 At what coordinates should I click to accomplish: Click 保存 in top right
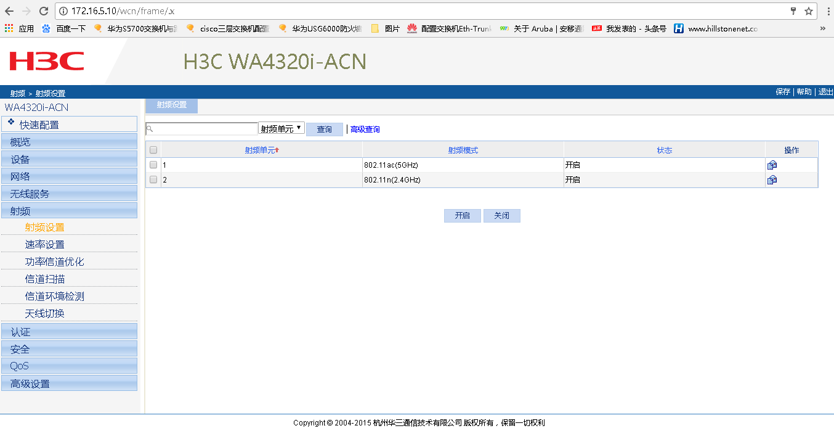tap(783, 91)
